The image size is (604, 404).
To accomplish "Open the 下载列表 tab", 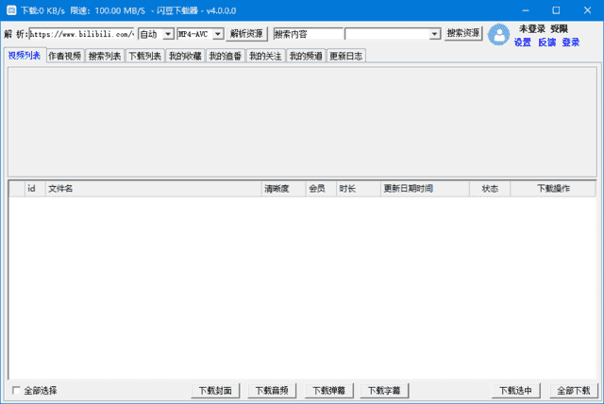I will point(144,56).
